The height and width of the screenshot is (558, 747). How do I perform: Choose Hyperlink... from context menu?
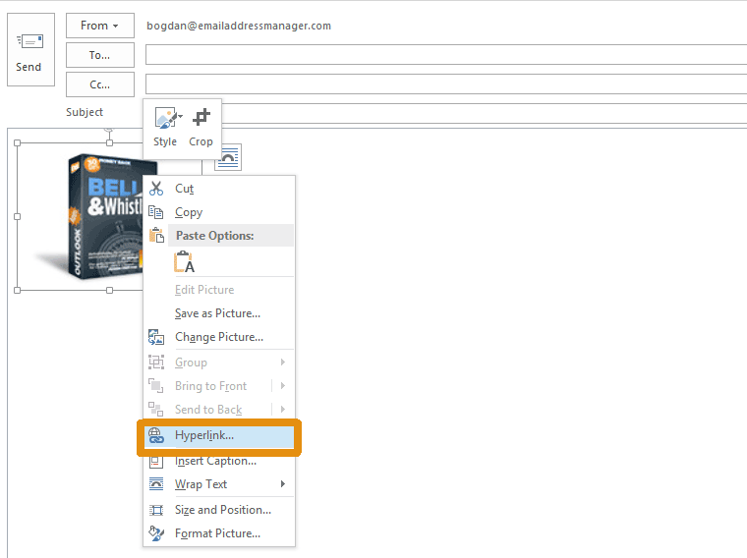point(219,436)
